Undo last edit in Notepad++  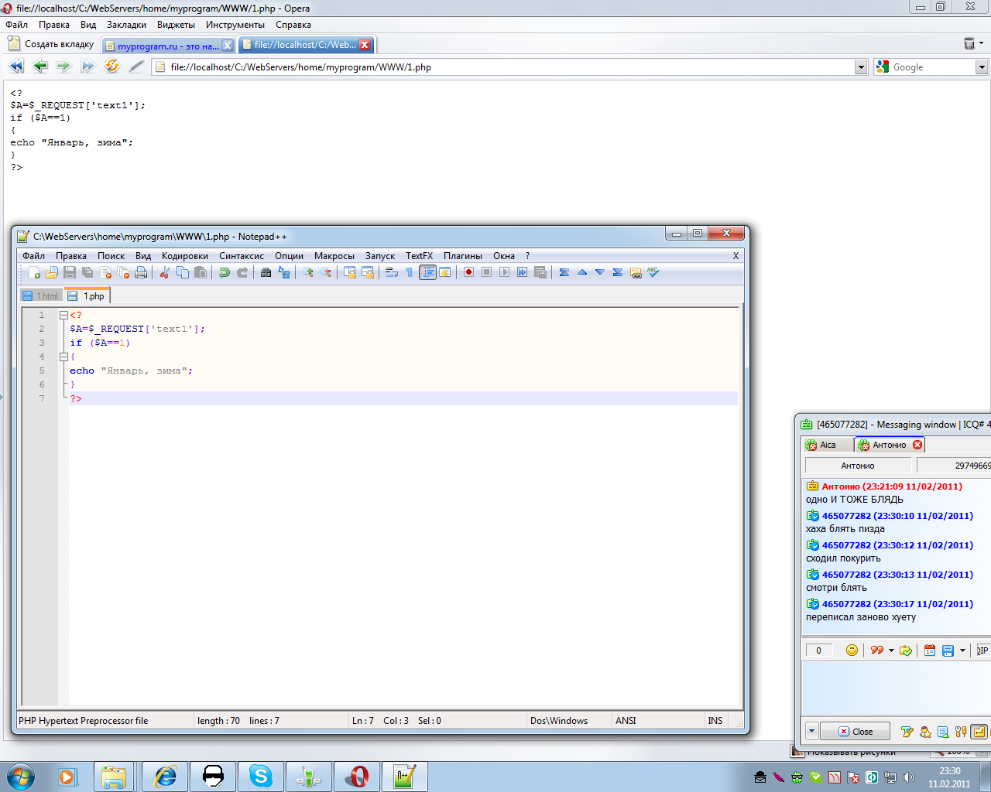tap(225, 272)
